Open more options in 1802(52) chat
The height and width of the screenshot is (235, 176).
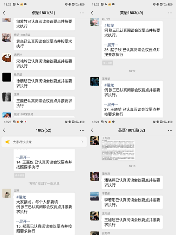pos(82,131)
